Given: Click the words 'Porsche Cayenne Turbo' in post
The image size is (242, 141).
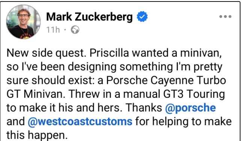Looking at the screenshot, I should coord(166,80).
